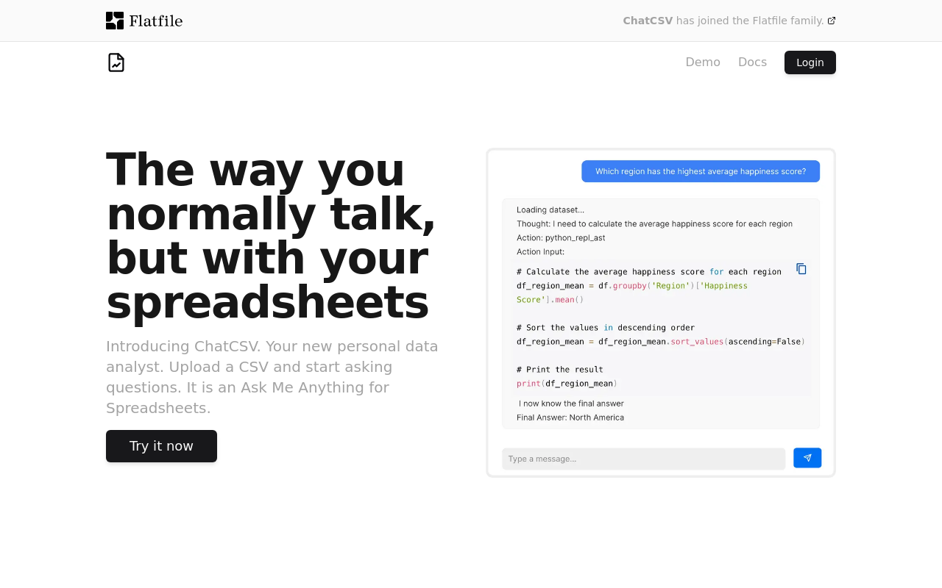This screenshot has height=588, width=942.
Task: Click the ChatCSV file chart logo icon
Action: click(116, 62)
